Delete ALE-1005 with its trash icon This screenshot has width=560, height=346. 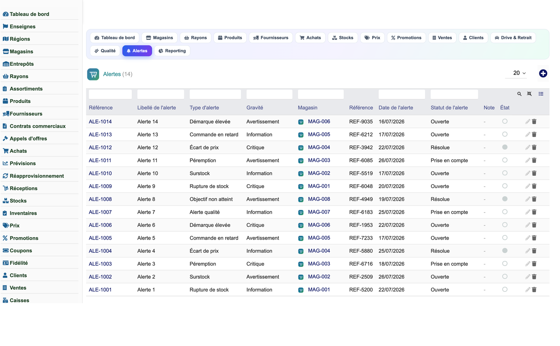tap(534, 238)
